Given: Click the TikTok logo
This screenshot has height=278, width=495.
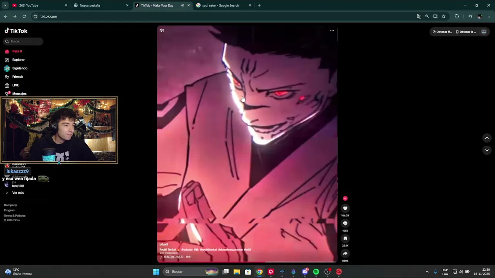Looking at the screenshot, I should click(16, 31).
